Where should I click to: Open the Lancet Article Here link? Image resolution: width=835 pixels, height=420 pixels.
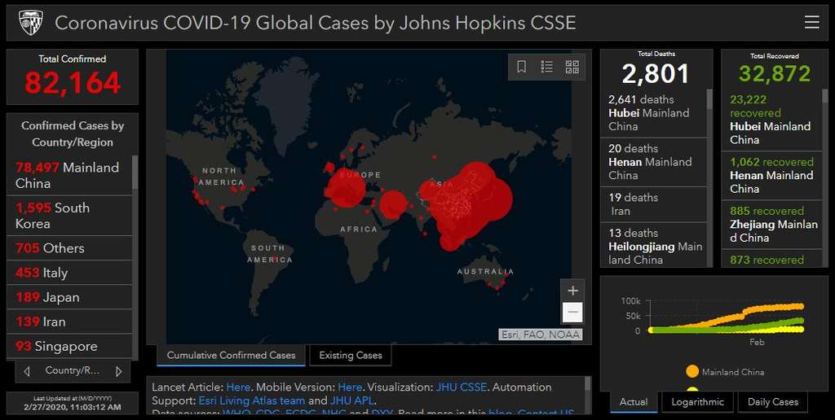tap(238, 387)
